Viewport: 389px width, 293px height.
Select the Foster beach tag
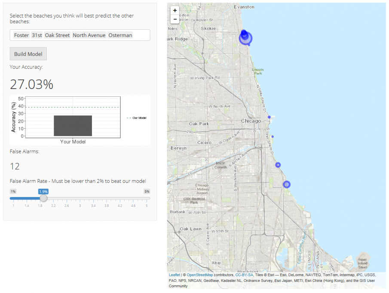(21, 35)
